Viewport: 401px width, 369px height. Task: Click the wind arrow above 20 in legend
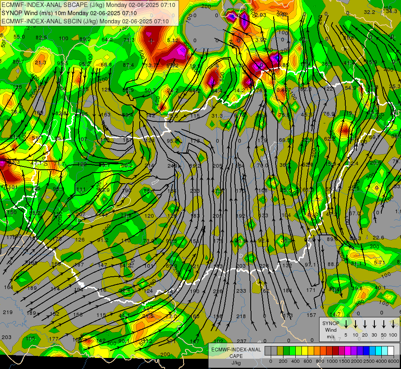pyautogui.click(x=365, y=324)
